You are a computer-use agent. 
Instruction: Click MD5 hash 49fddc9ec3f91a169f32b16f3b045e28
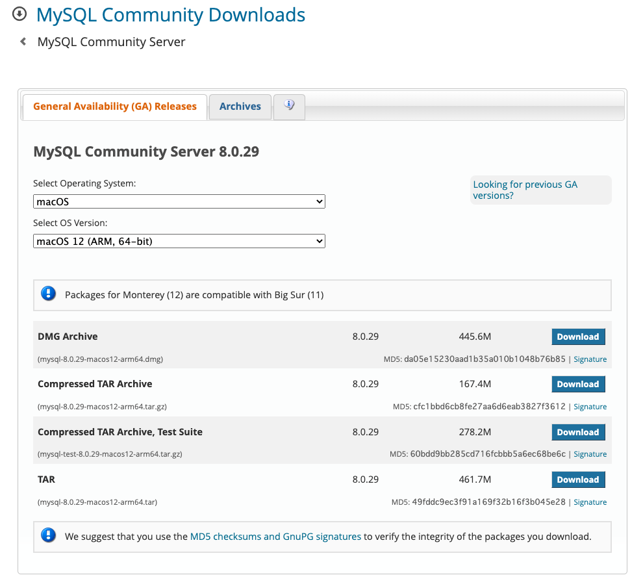(x=489, y=502)
